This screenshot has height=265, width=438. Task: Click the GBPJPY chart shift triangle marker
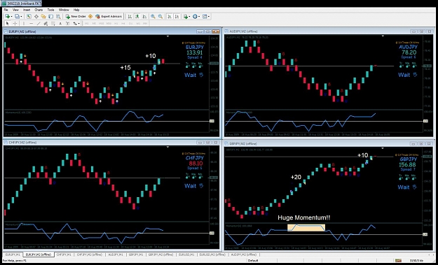point(383,148)
